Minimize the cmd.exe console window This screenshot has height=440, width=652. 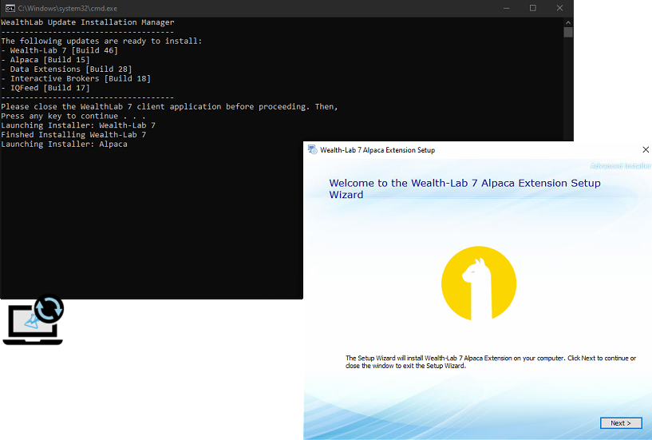(x=506, y=8)
